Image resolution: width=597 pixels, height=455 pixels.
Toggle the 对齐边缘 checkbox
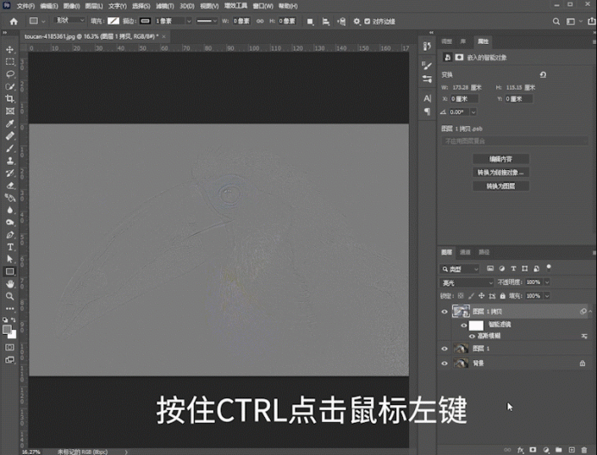(x=367, y=21)
